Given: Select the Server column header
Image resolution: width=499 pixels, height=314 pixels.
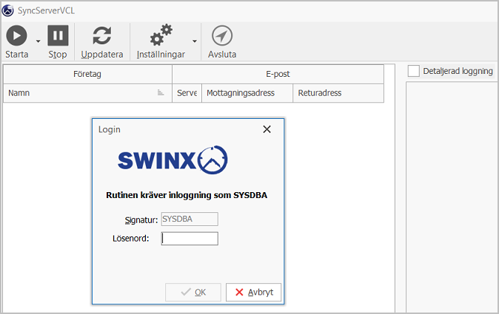Looking at the screenshot, I should point(187,93).
